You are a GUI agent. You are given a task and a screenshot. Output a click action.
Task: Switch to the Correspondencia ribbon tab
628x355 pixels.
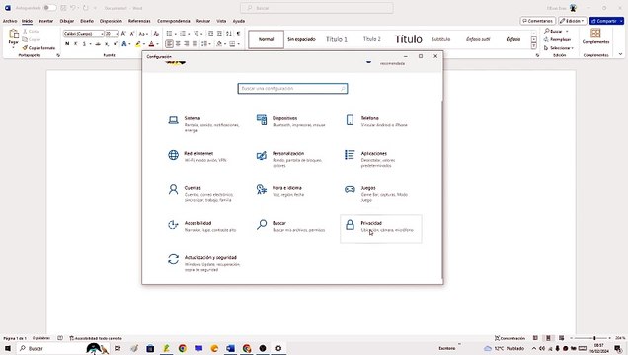(174, 21)
